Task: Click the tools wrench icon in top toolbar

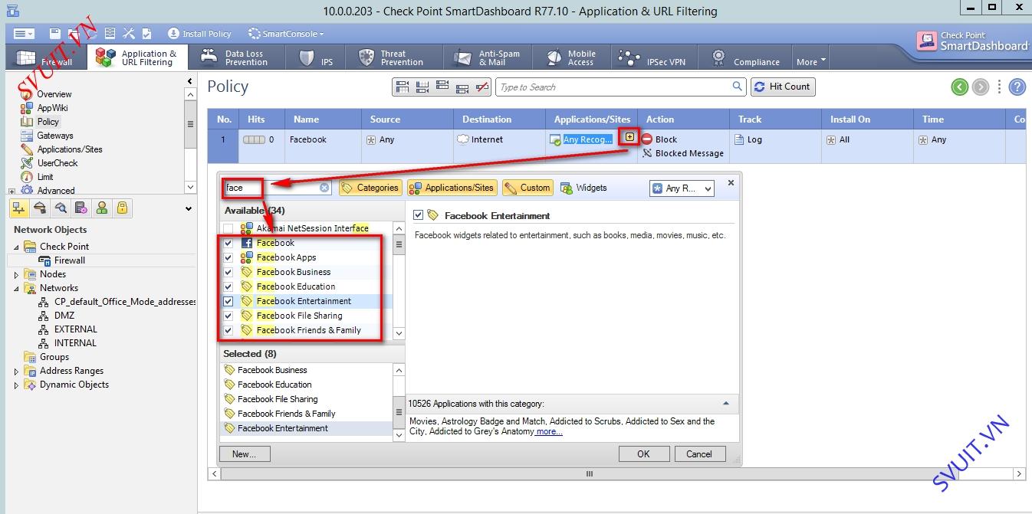Action: [x=128, y=34]
